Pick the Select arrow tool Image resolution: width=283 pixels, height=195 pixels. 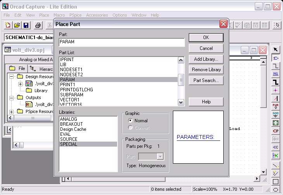tap(276, 50)
